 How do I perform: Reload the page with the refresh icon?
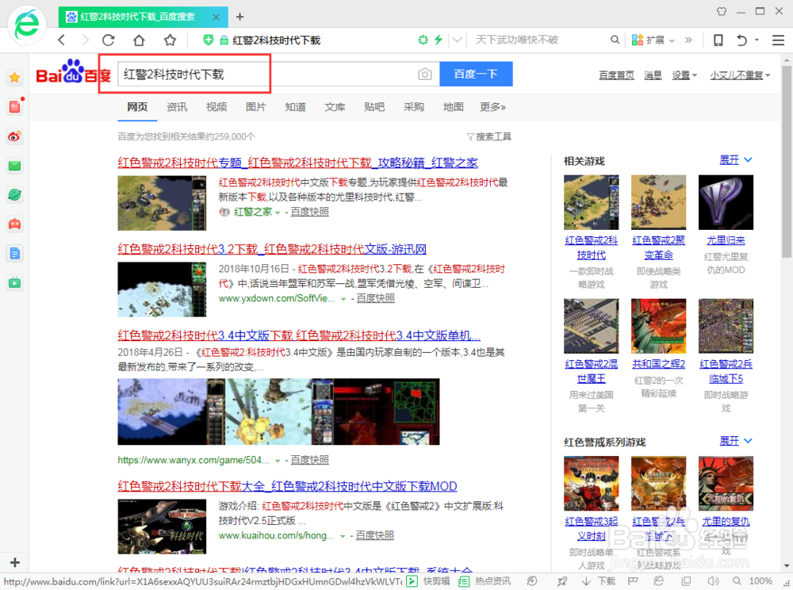108,40
